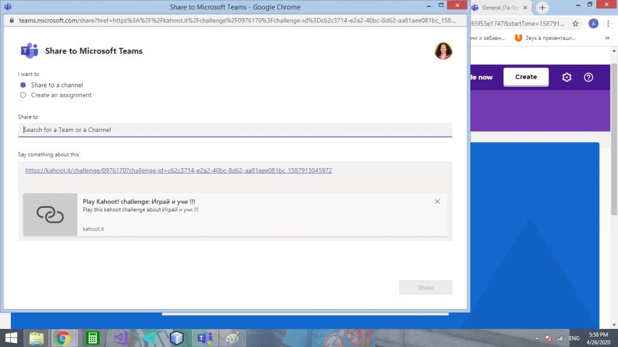Remove the Kahoot link preview card
The height and width of the screenshot is (347, 618).
pyautogui.click(x=438, y=201)
